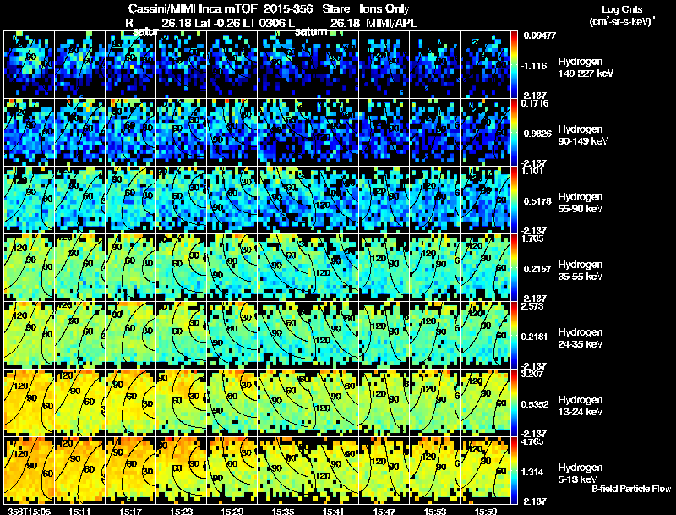Click the '15:47' time axis label
This screenshot has width=676, height=515.
point(384,512)
